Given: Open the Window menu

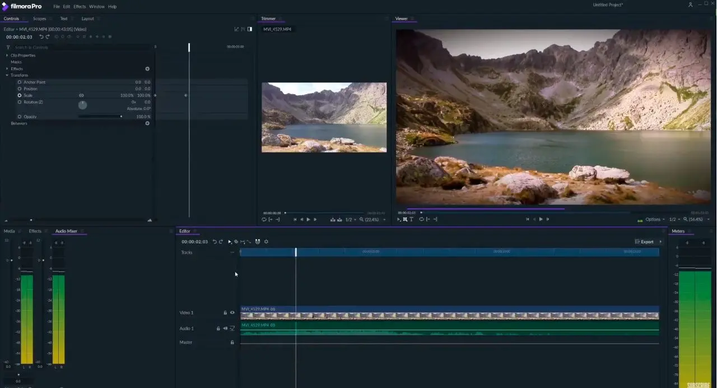Looking at the screenshot, I should (97, 7).
